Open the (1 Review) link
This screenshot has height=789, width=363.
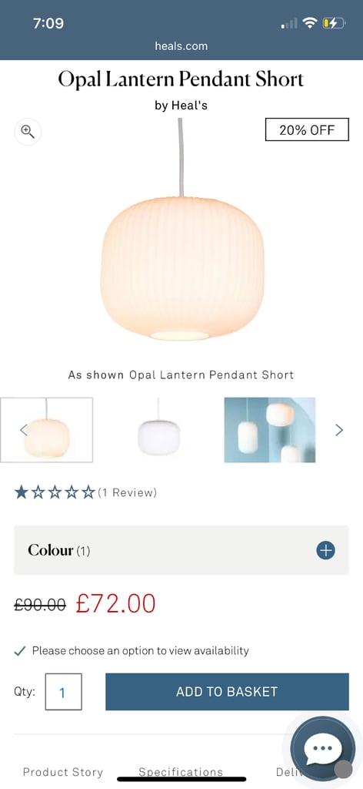tap(127, 492)
